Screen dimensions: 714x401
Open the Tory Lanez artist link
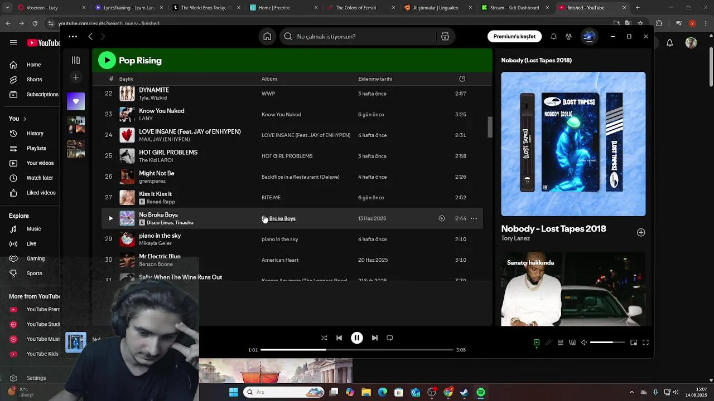515,238
